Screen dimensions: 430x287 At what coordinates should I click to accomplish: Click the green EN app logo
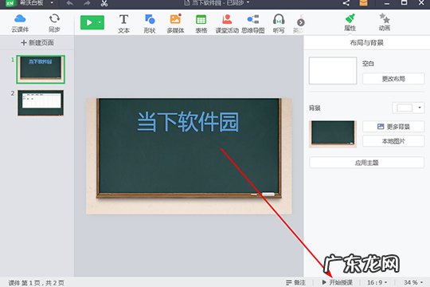click(x=10, y=3)
